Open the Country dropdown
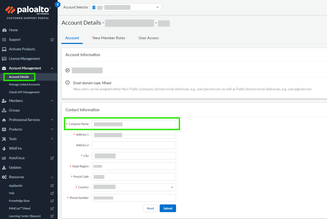 pyautogui.click(x=134, y=187)
